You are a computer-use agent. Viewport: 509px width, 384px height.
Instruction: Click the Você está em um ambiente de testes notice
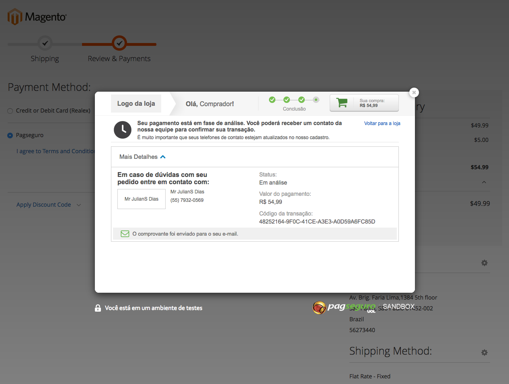tap(154, 308)
